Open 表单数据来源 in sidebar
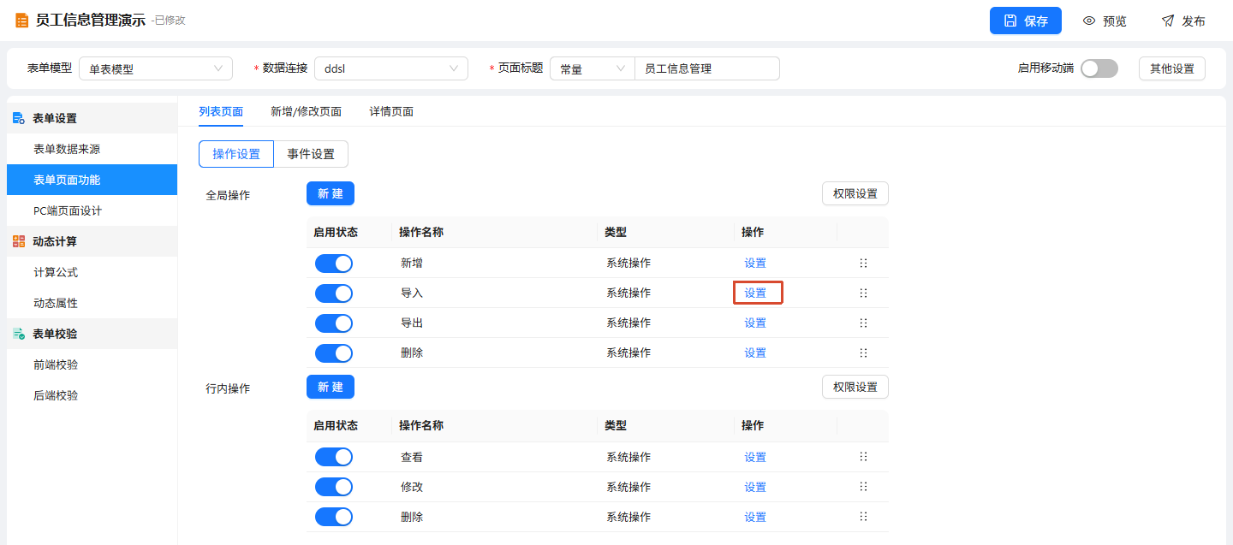This screenshot has height=545, width=1233. [x=92, y=149]
